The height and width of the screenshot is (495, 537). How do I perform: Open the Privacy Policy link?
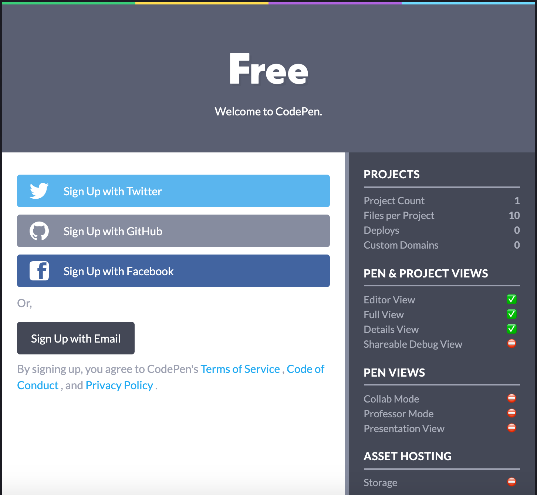point(119,385)
